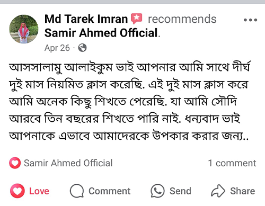
Task: Click the small heart reaction icon beside reactor name
Action: (x=15, y=163)
